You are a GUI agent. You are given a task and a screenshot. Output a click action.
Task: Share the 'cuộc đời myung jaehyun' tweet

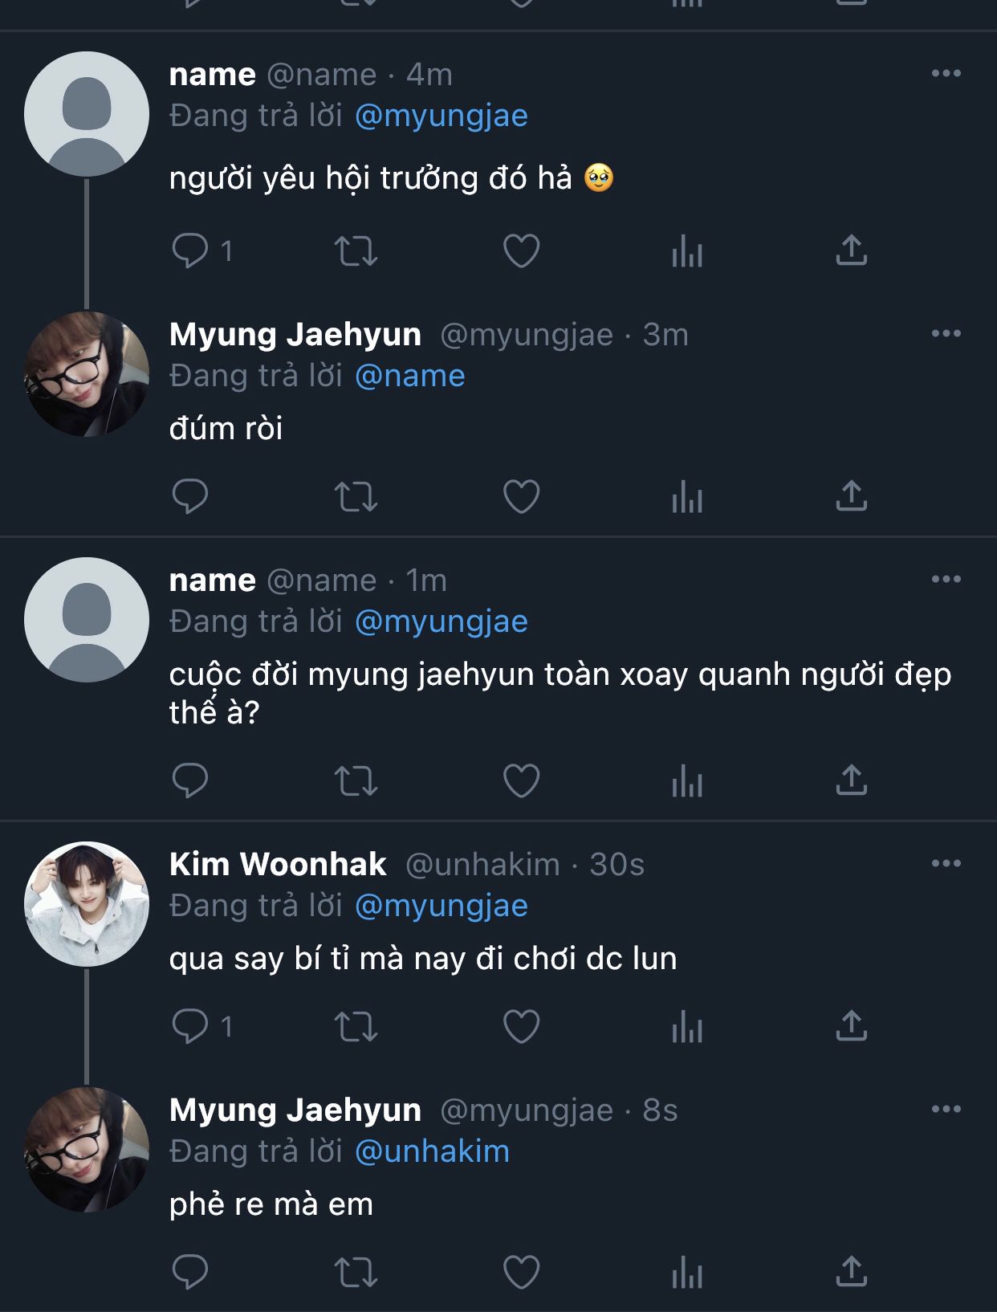tap(851, 780)
